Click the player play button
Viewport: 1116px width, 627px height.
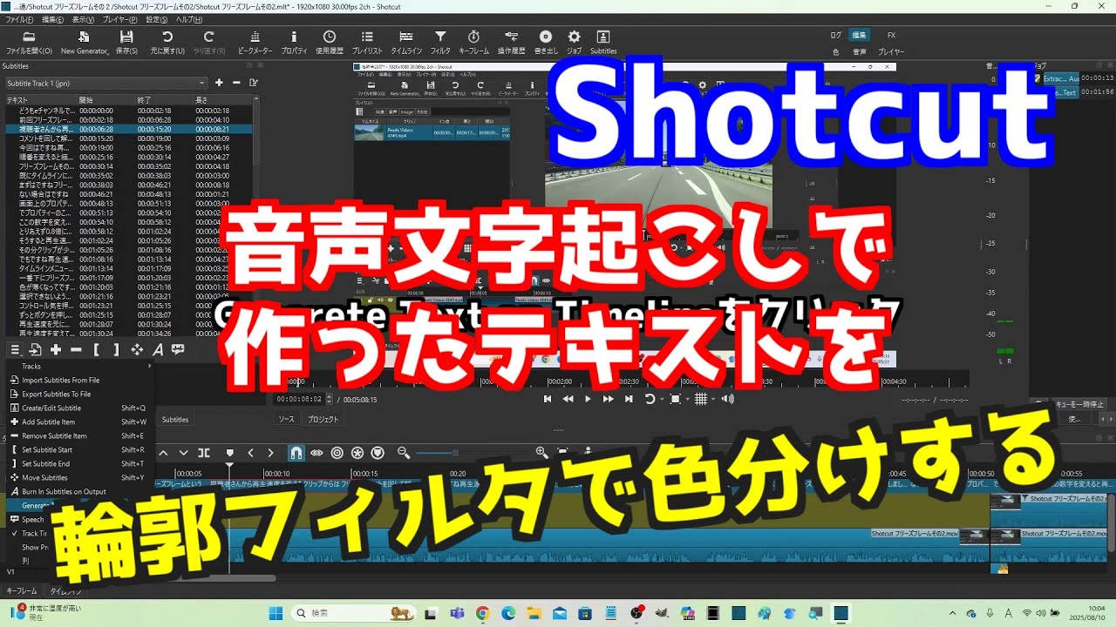(x=588, y=399)
